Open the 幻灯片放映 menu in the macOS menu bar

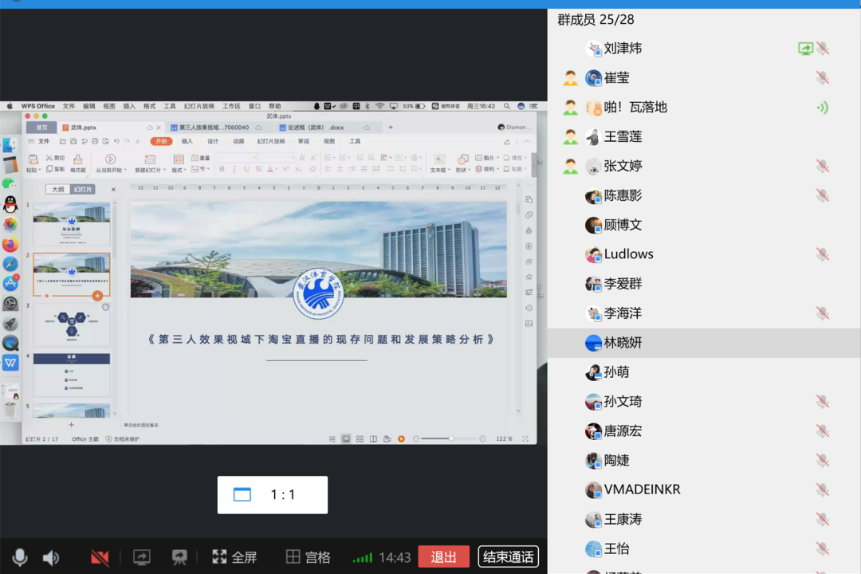pyautogui.click(x=199, y=106)
